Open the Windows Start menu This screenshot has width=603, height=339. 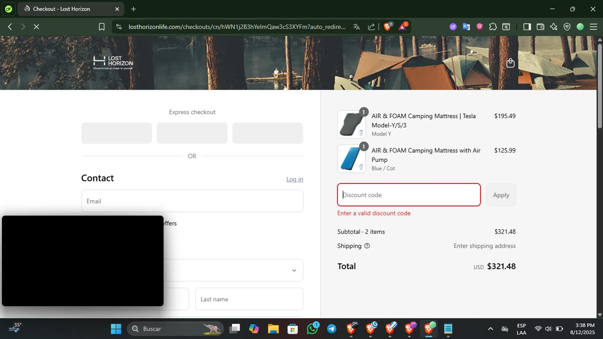pos(116,329)
